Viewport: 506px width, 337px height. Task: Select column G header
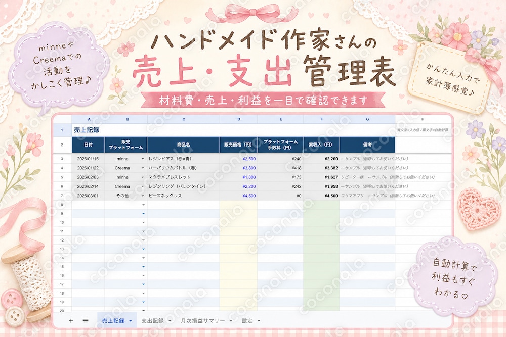pyautogui.click(x=367, y=119)
